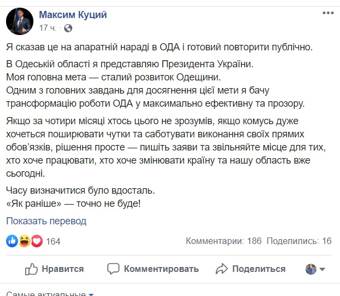Screen dimensions: 340x296
Task: Click the opening sentence about апаратній нараді
Action: [159, 47]
